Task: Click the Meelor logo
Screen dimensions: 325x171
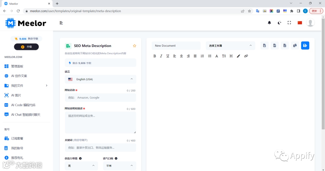Action: (26, 23)
